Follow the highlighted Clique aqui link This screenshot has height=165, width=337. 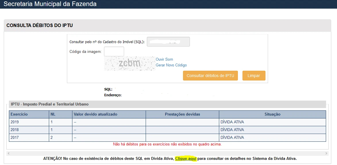(x=186, y=159)
